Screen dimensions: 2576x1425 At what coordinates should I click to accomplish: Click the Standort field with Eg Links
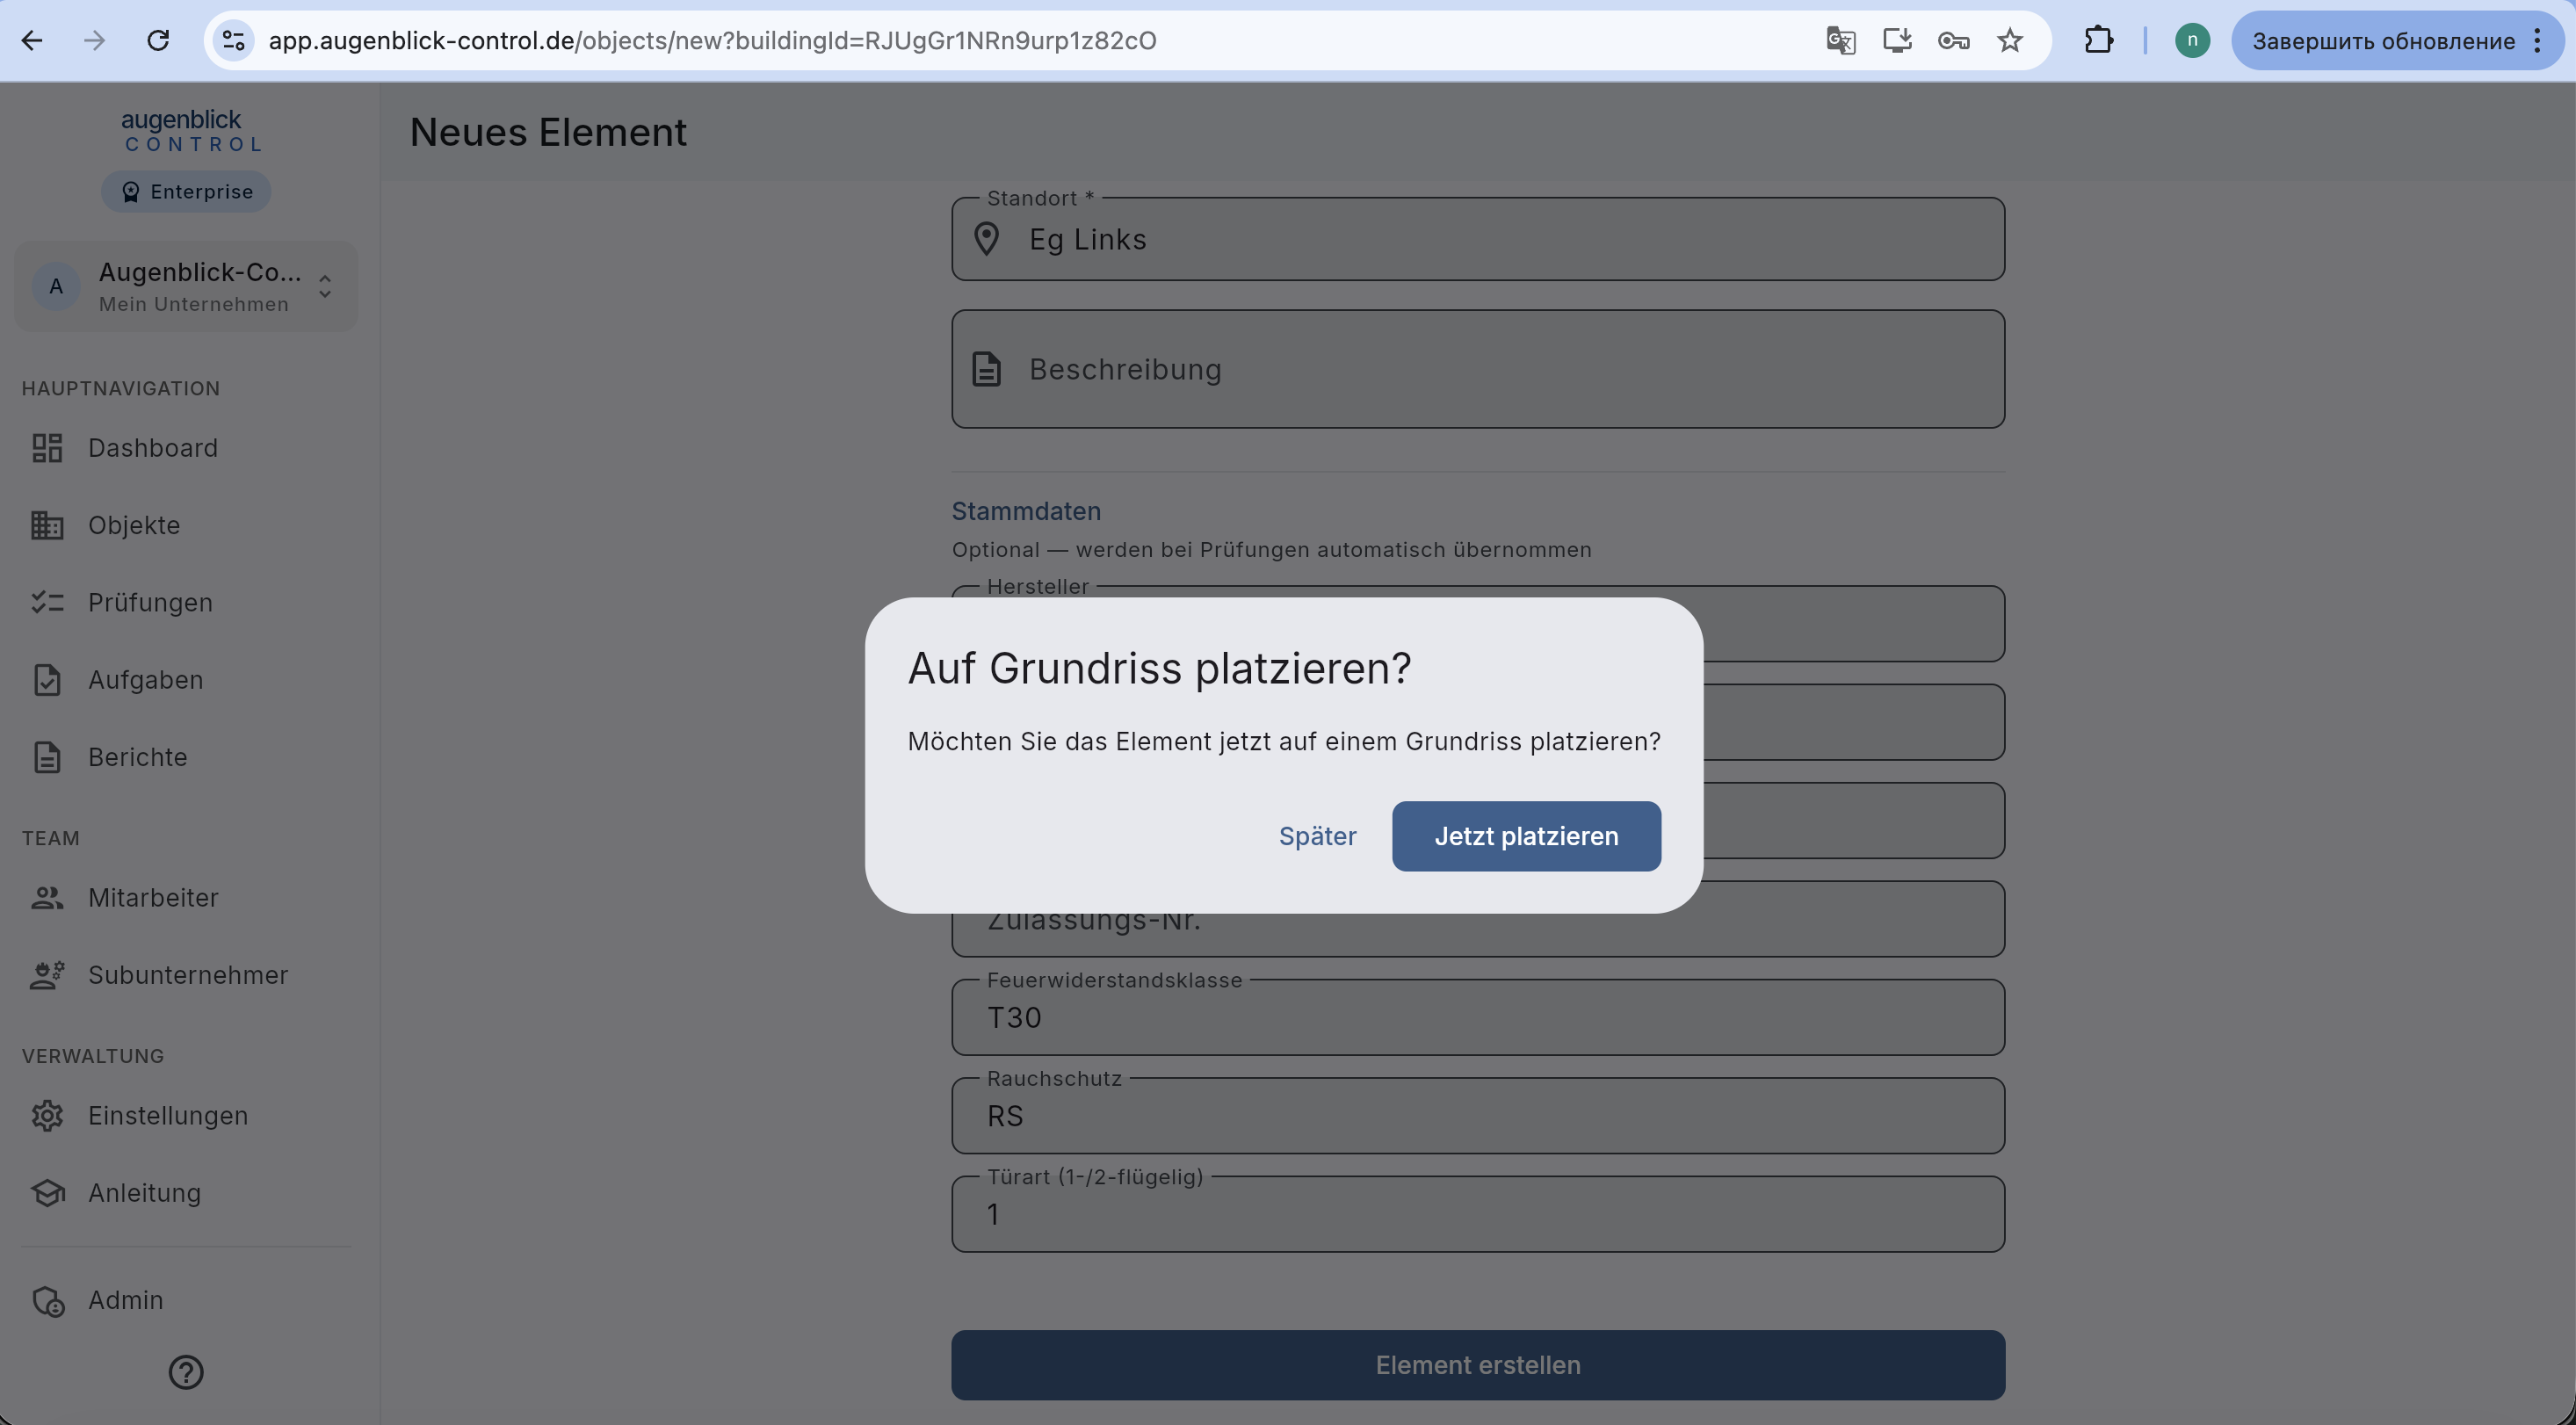pos(1478,239)
